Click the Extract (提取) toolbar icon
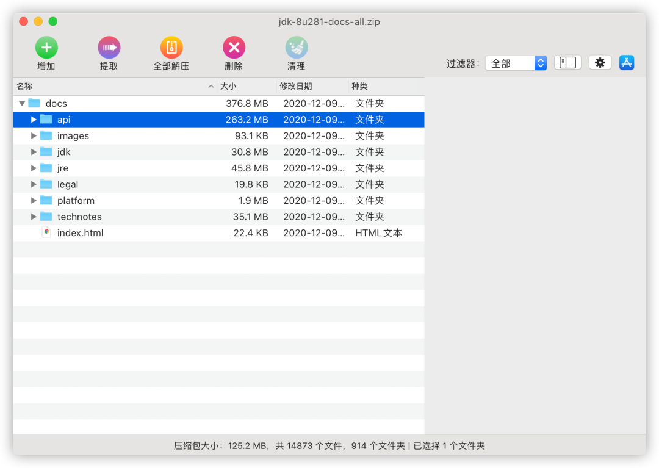The image size is (659, 468). (109, 48)
